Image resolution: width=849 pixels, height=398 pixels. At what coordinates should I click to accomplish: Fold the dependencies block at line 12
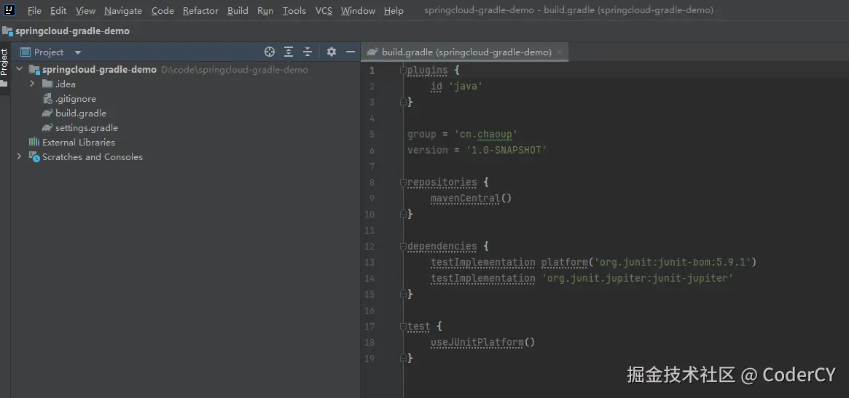pyautogui.click(x=403, y=247)
